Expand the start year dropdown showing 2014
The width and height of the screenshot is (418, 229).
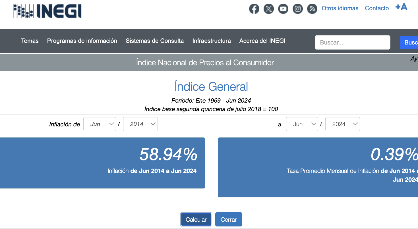point(140,124)
